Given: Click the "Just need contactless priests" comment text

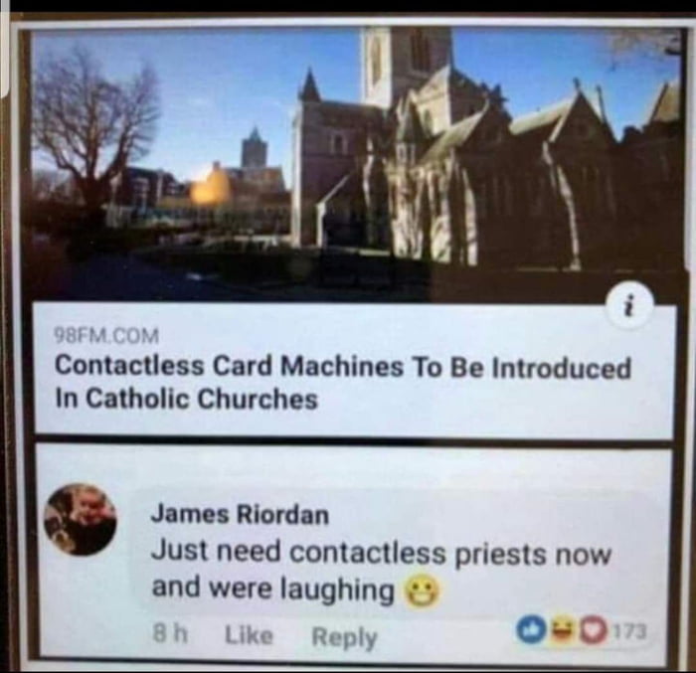Looking at the screenshot, I should click(x=381, y=571).
